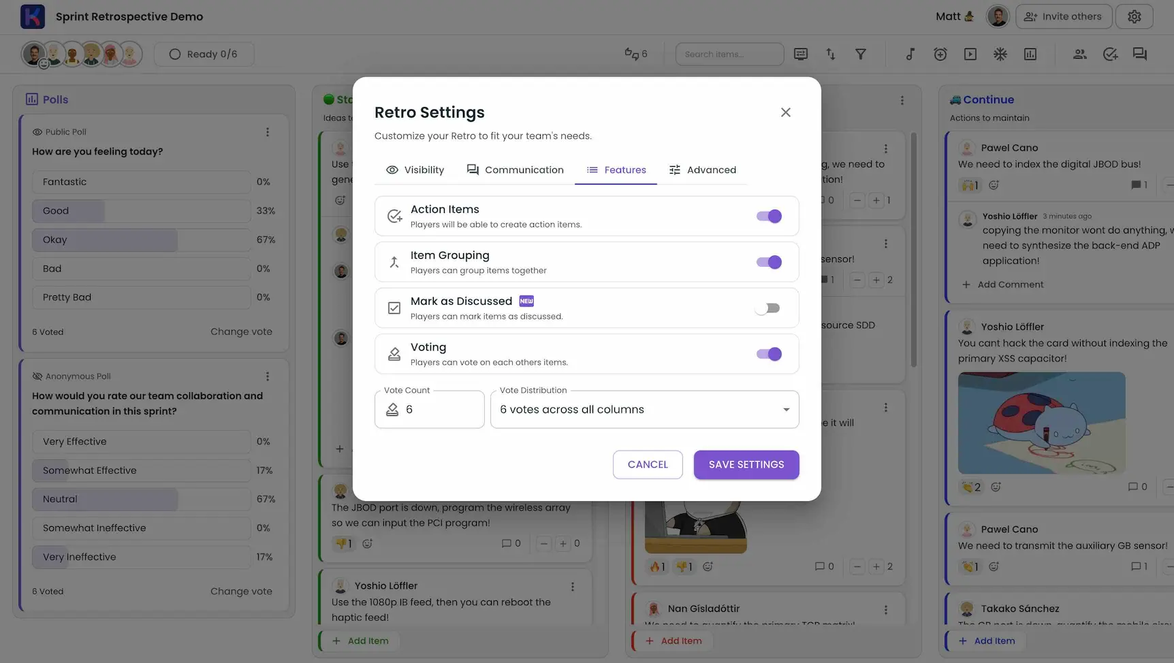Select the Features tab
The width and height of the screenshot is (1174, 663).
616,170
